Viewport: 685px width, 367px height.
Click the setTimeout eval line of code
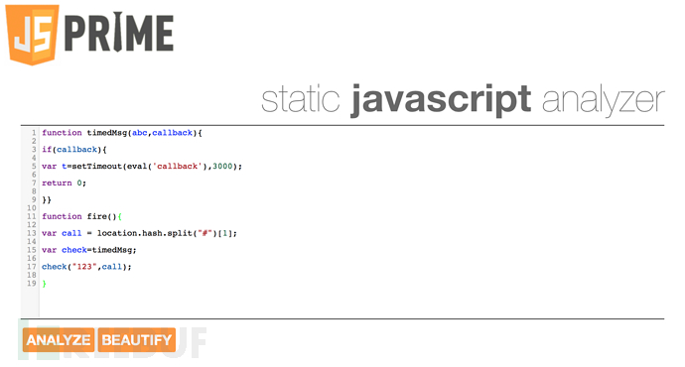coord(142,167)
